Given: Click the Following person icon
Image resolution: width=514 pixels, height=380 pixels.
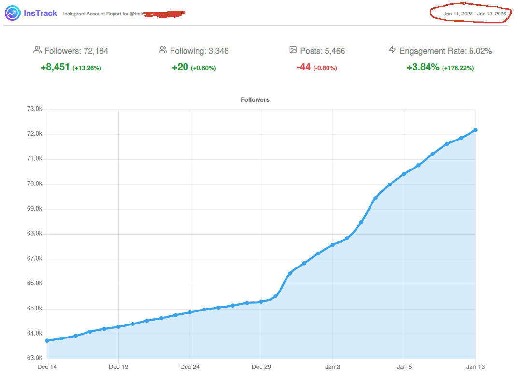Looking at the screenshot, I should tap(162, 49).
